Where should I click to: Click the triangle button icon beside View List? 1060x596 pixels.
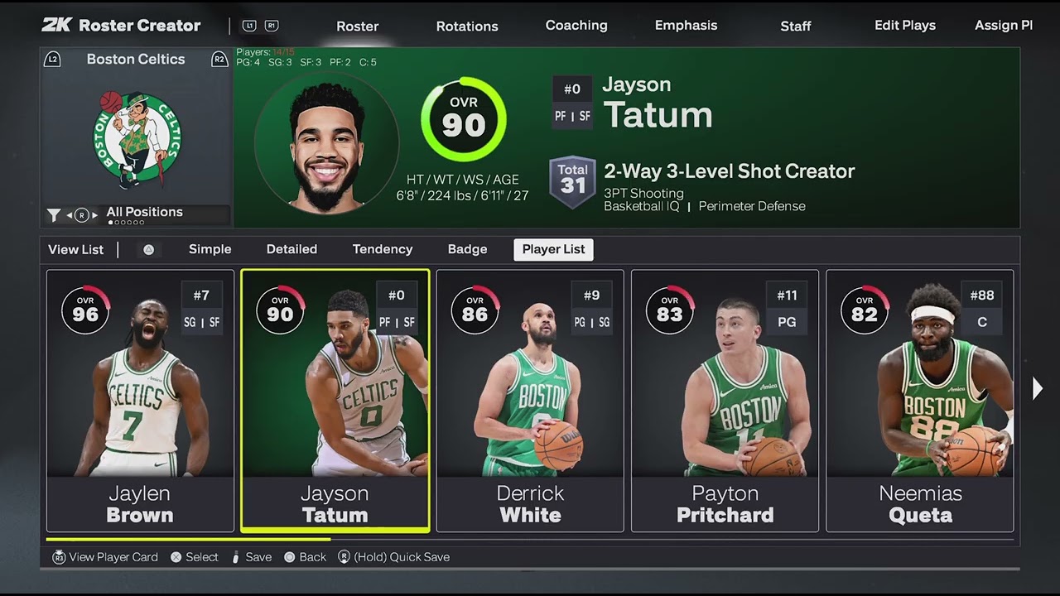(x=148, y=250)
